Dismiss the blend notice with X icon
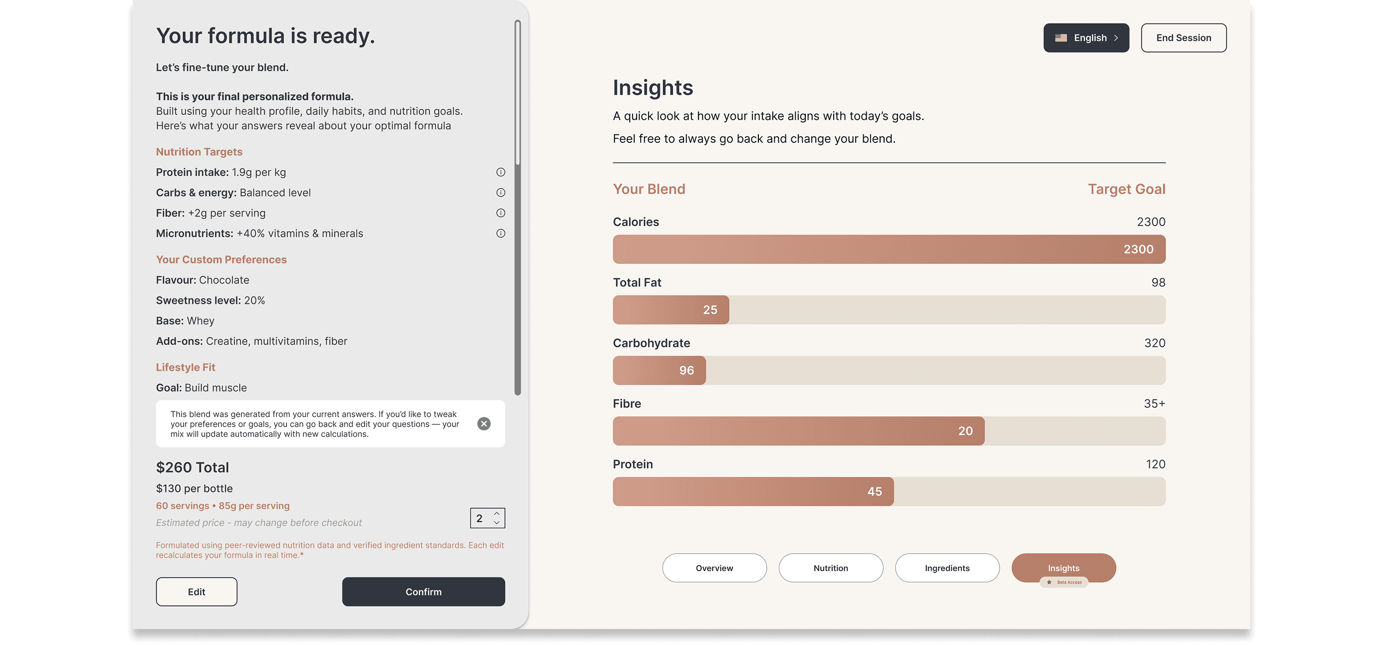Screen dimensions: 1383x645 coord(484,424)
